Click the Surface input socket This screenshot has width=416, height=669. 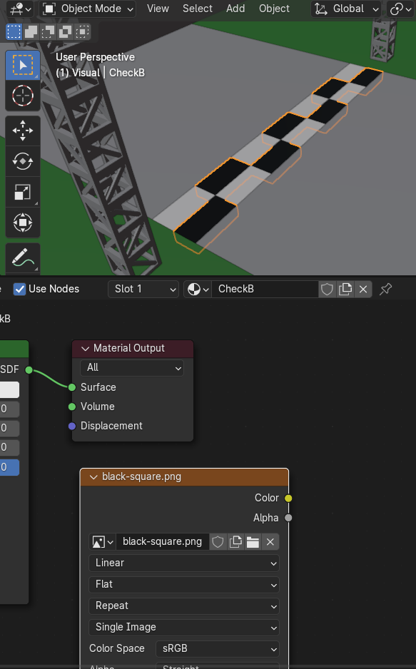pyautogui.click(x=72, y=387)
